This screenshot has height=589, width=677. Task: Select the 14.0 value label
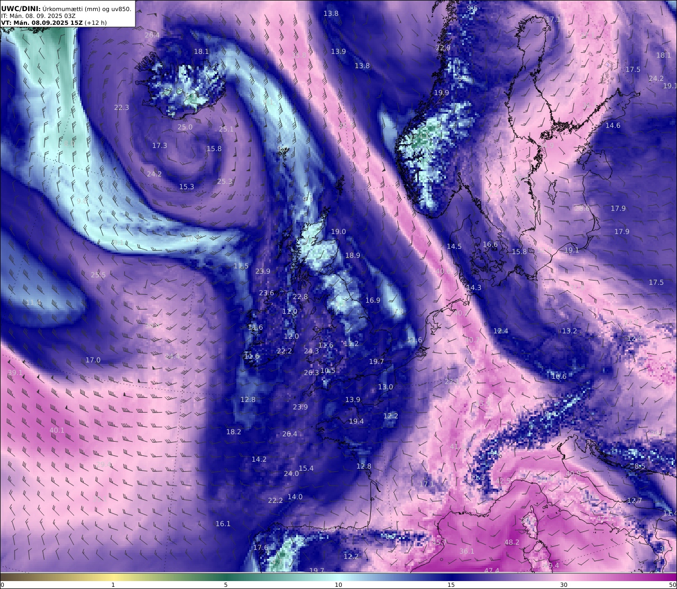point(295,497)
